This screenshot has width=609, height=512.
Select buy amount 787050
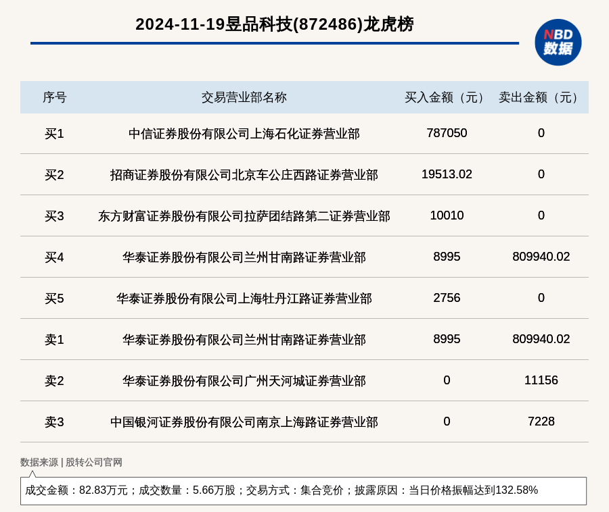447,133
